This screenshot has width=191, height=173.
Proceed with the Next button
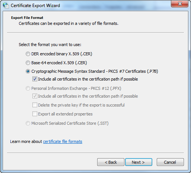(x=139, y=162)
